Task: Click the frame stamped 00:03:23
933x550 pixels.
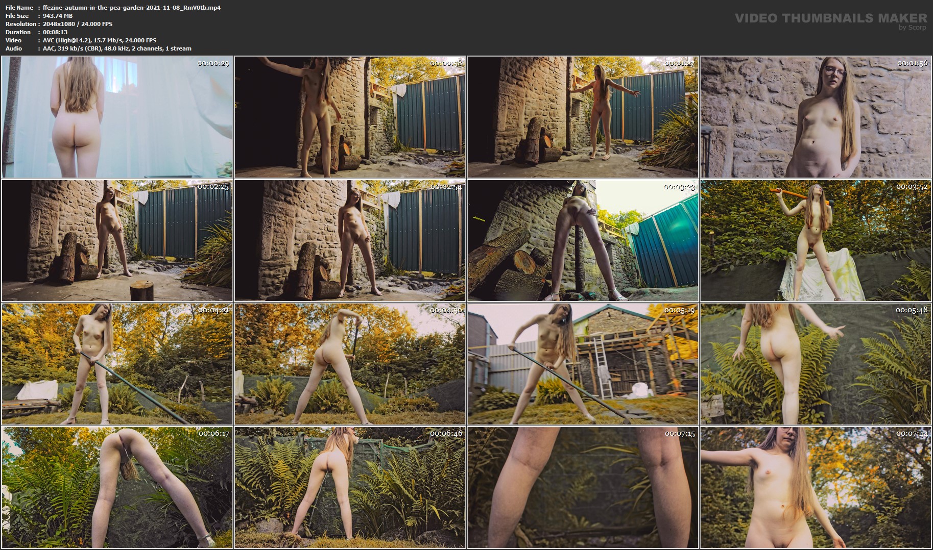Action: (x=583, y=240)
